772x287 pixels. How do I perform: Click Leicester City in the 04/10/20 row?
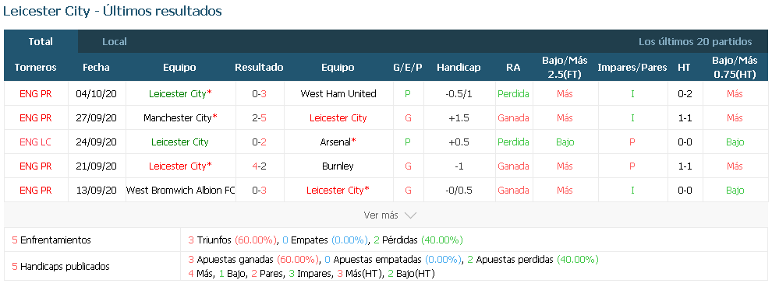tap(180, 94)
